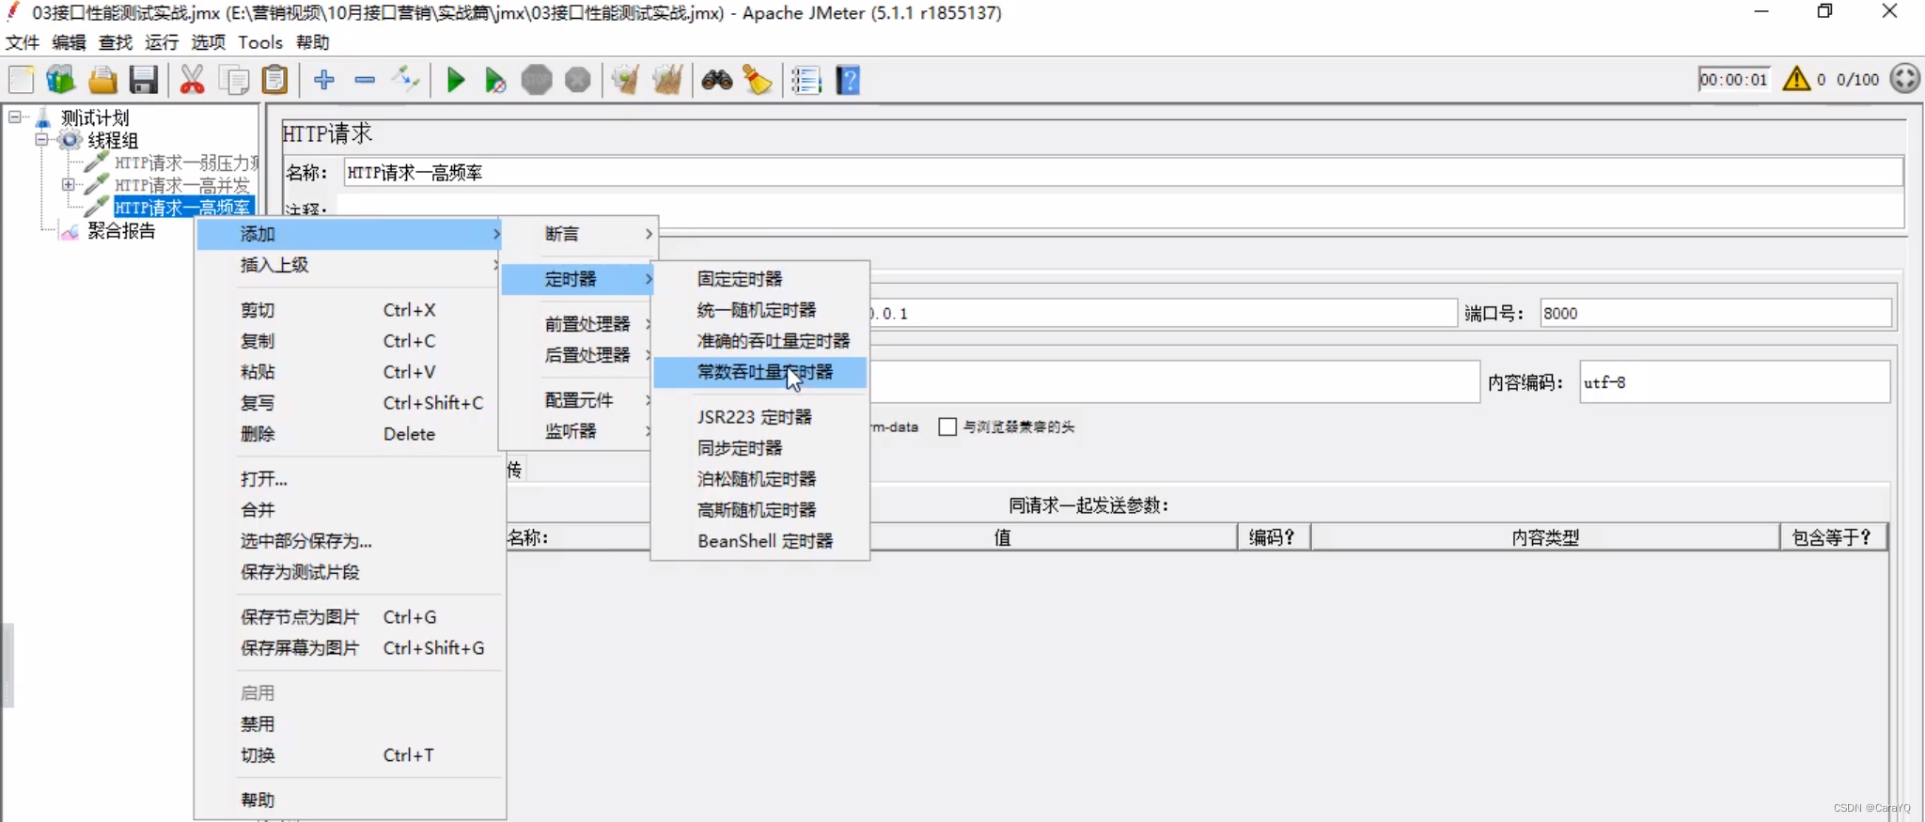Click 保存为测试片段 in context menu
Image resolution: width=1925 pixels, height=822 pixels.
click(349, 572)
